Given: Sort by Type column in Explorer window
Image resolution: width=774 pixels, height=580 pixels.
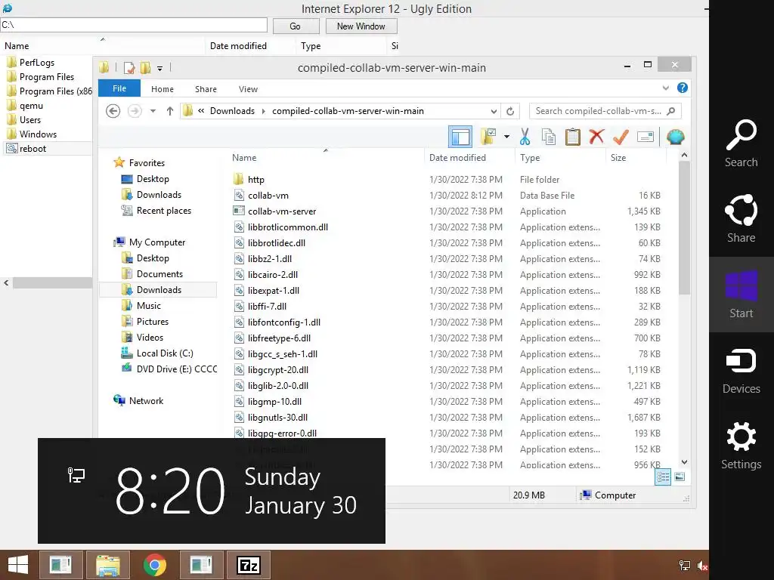Looking at the screenshot, I should point(530,158).
